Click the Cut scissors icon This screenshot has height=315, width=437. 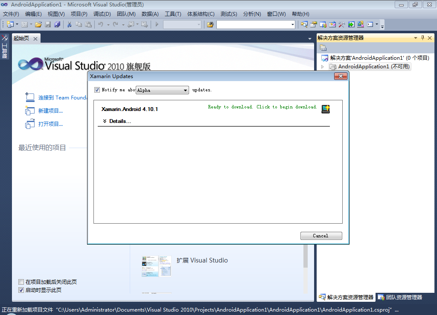(70, 24)
